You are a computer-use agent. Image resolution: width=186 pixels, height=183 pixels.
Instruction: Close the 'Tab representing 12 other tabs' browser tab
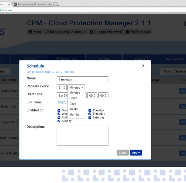click(50, 4)
